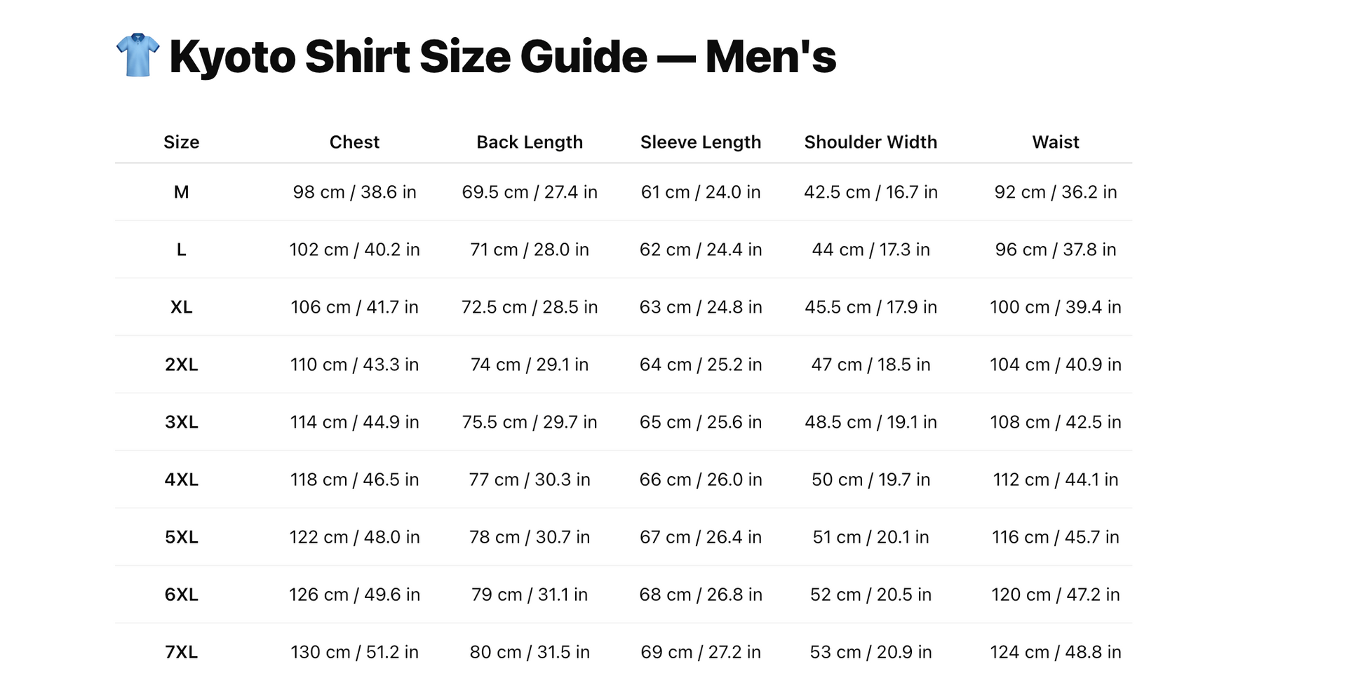Click the 2XL size row label
The width and height of the screenshot is (1365, 699).
pyautogui.click(x=181, y=365)
